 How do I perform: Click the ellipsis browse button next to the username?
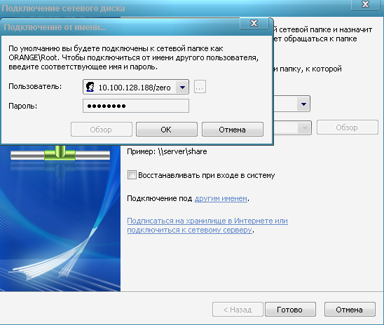(200, 87)
